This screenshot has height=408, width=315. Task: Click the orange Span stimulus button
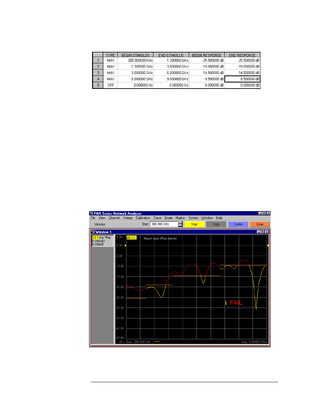pyautogui.click(x=260, y=224)
